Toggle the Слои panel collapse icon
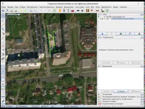Viewport: 145px width, 109px height. pos(99,15)
